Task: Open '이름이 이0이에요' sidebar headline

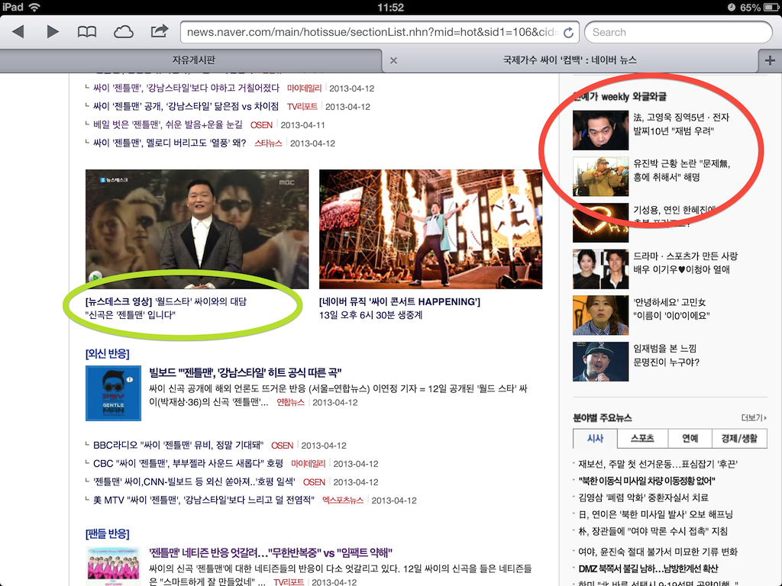Action: click(671, 308)
